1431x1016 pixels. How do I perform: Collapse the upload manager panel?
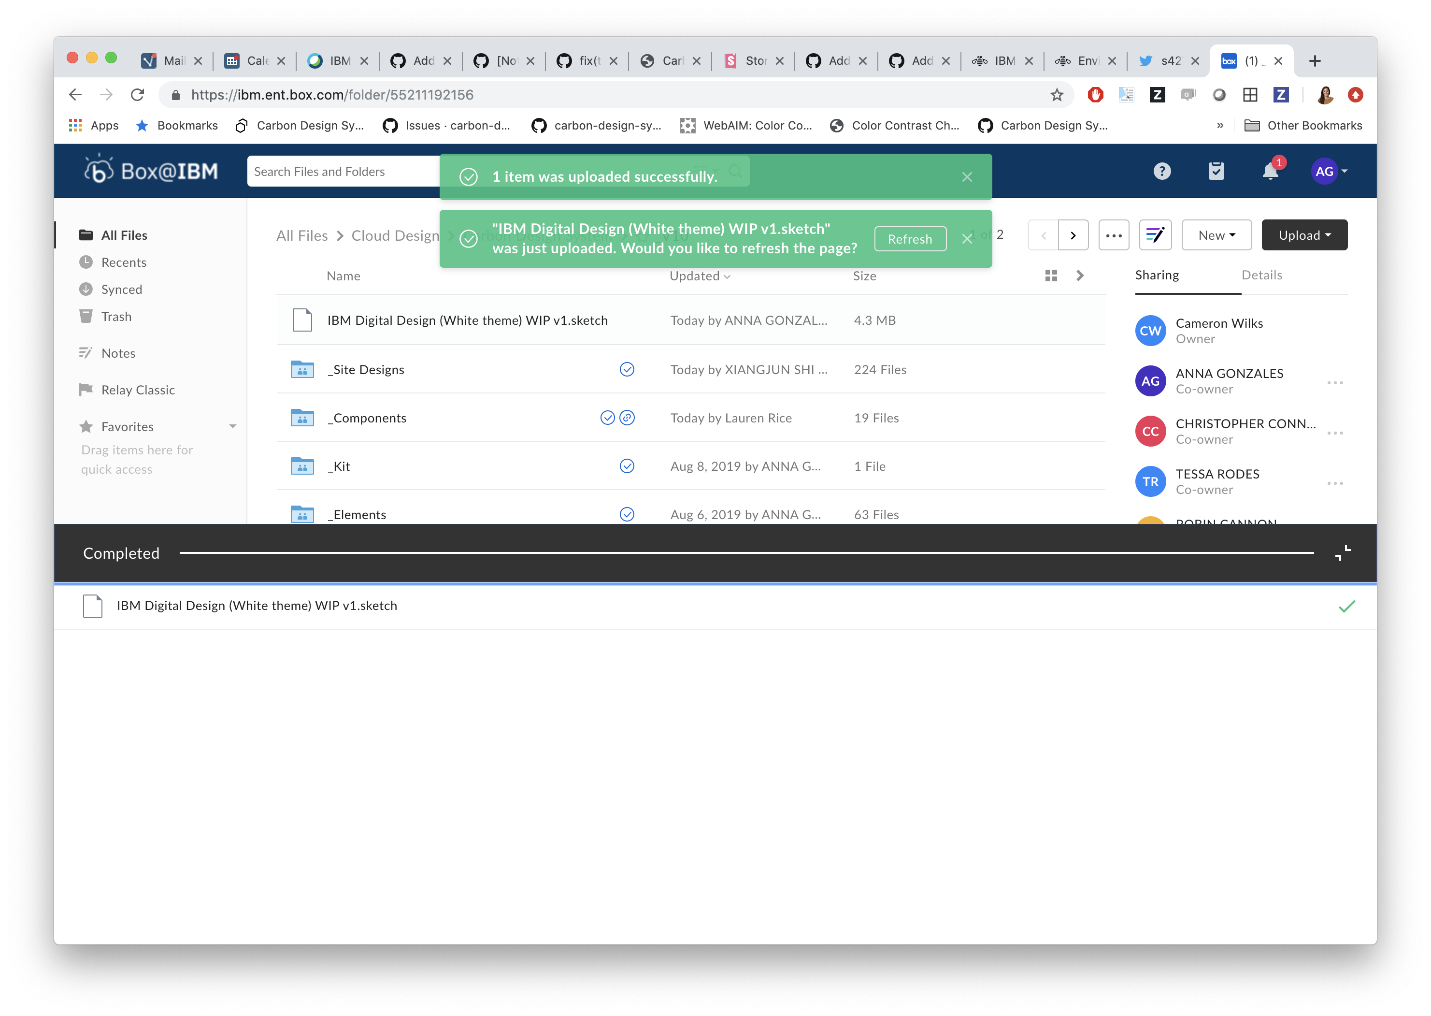click(x=1342, y=553)
